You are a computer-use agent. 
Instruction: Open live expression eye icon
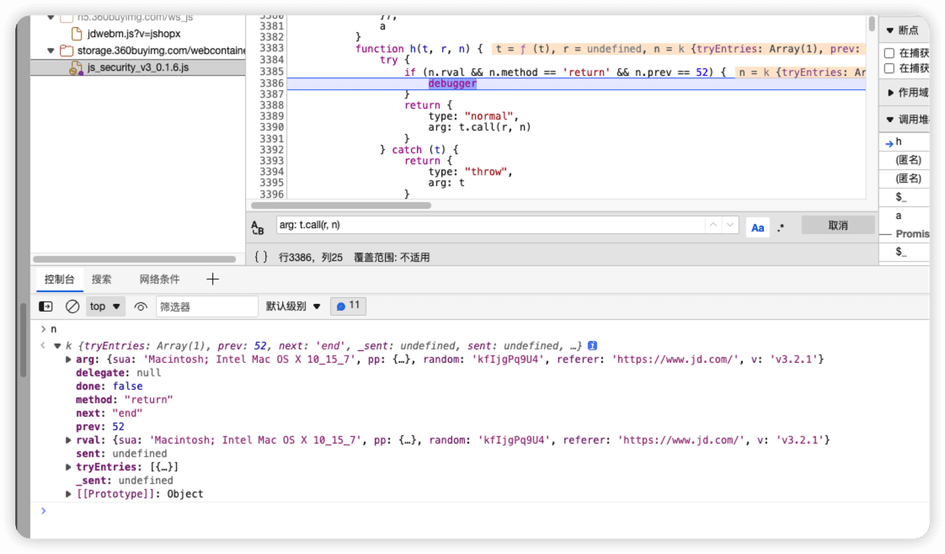coord(141,306)
